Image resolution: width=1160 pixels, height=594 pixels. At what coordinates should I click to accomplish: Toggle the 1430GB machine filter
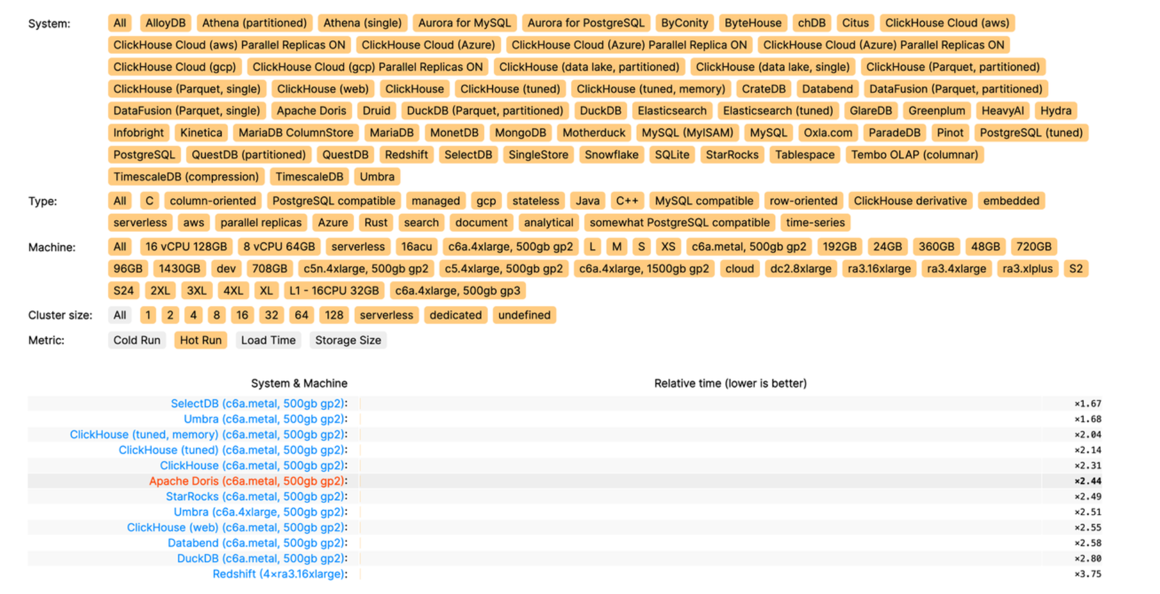pos(180,269)
